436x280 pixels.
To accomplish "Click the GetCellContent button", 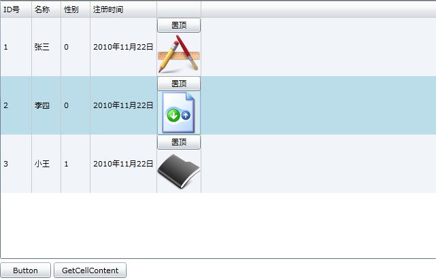I will [x=90, y=270].
